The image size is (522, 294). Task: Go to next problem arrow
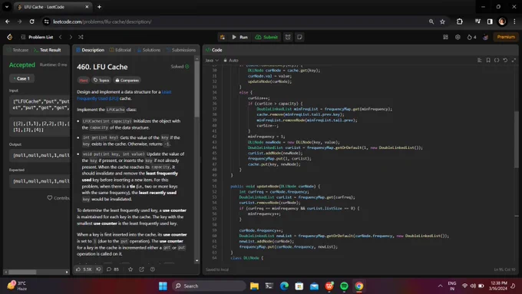pyautogui.click(x=71, y=37)
